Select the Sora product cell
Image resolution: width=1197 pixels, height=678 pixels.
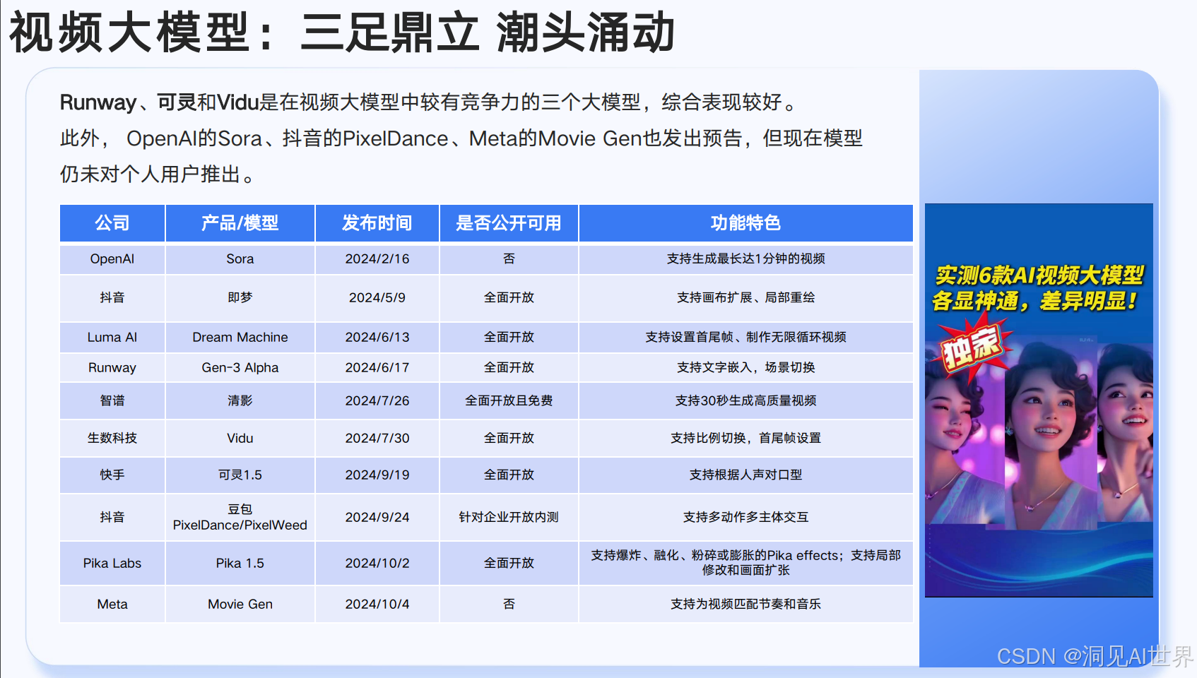(240, 259)
